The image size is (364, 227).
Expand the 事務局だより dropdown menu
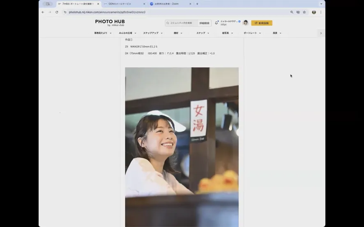pos(103,33)
